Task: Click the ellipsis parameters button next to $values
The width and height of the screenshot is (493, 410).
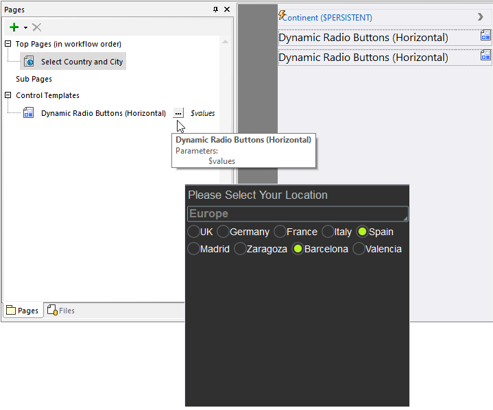Action: [x=178, y=113]
